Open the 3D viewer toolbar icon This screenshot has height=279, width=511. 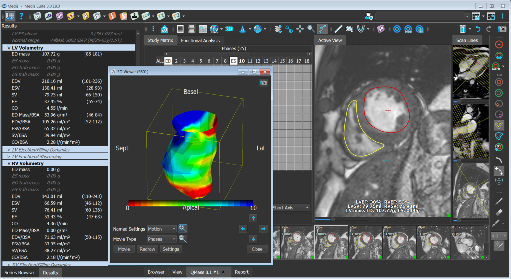pos(229,29)
